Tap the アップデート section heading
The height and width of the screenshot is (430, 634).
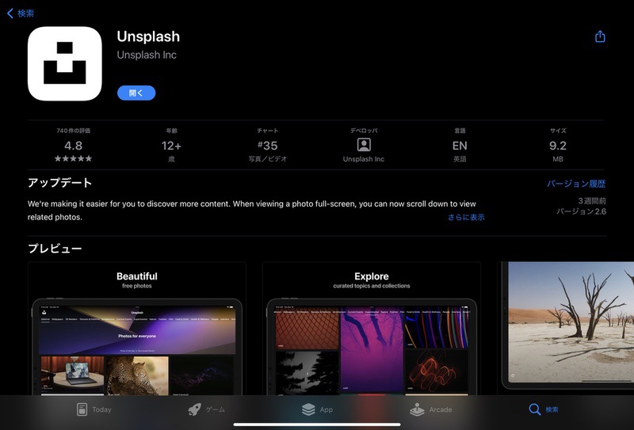tap(60, 183)
